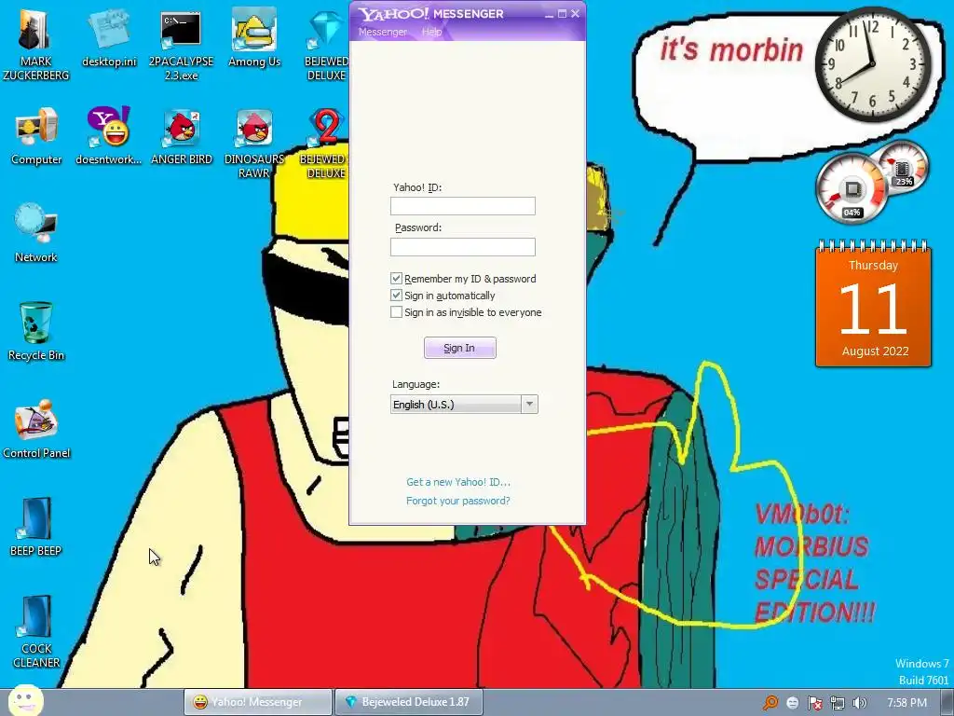Image resolution: width=954 pixels, height=716 pixels.
Task: Check Sign in as invisible to everyone
Action: click(396, 312)
